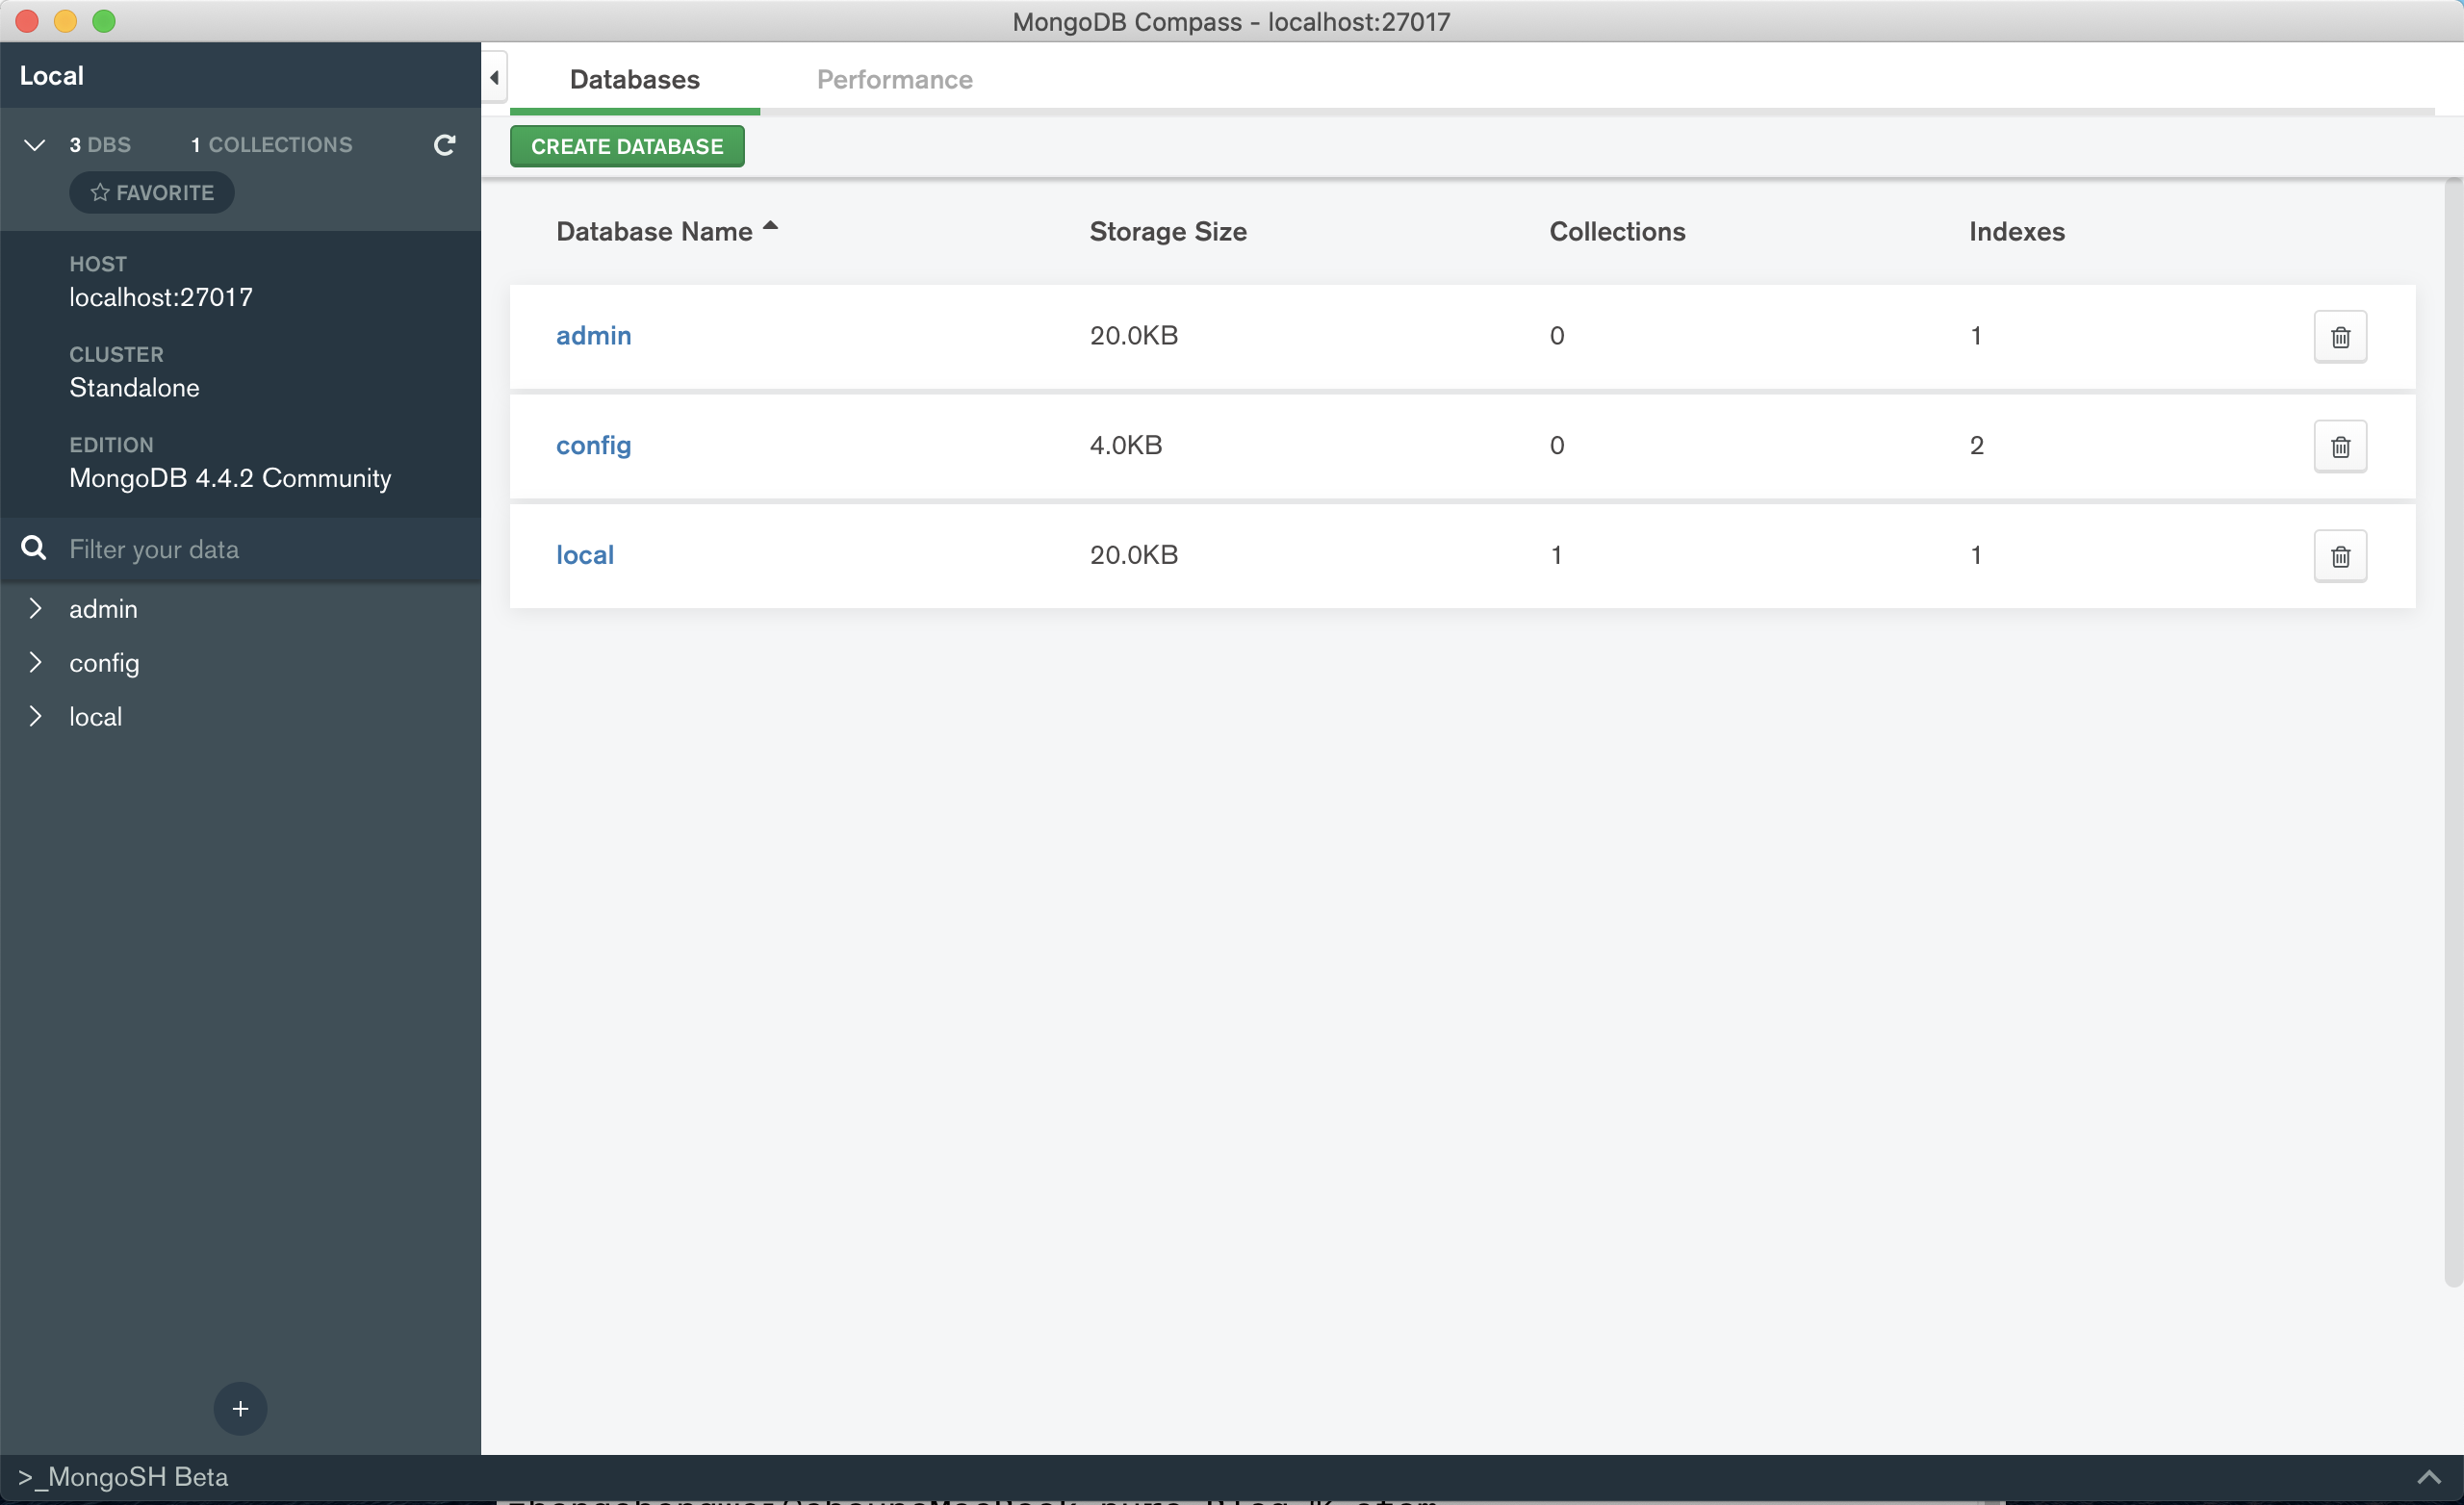Click trash icon for local database
Image resolution: width=2464 pixels, height=1505 pixels.
click(x=2339, y=556)
